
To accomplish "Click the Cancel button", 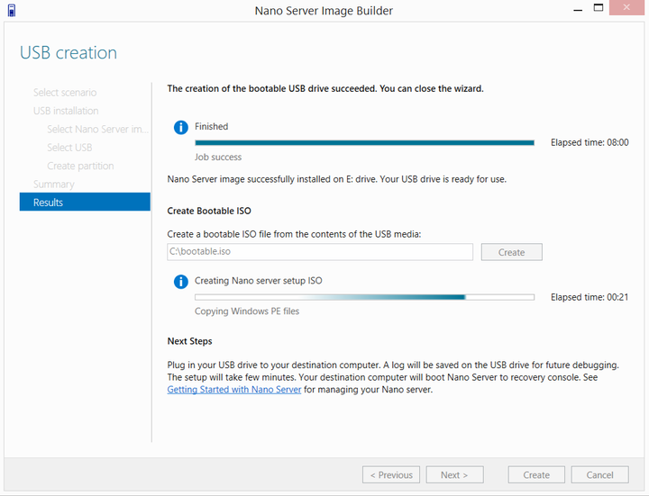I will [599, 475].
